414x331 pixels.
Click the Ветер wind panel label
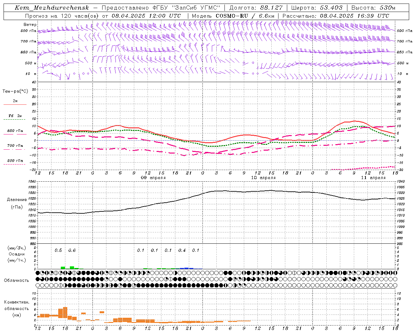[x=30, y=25]
